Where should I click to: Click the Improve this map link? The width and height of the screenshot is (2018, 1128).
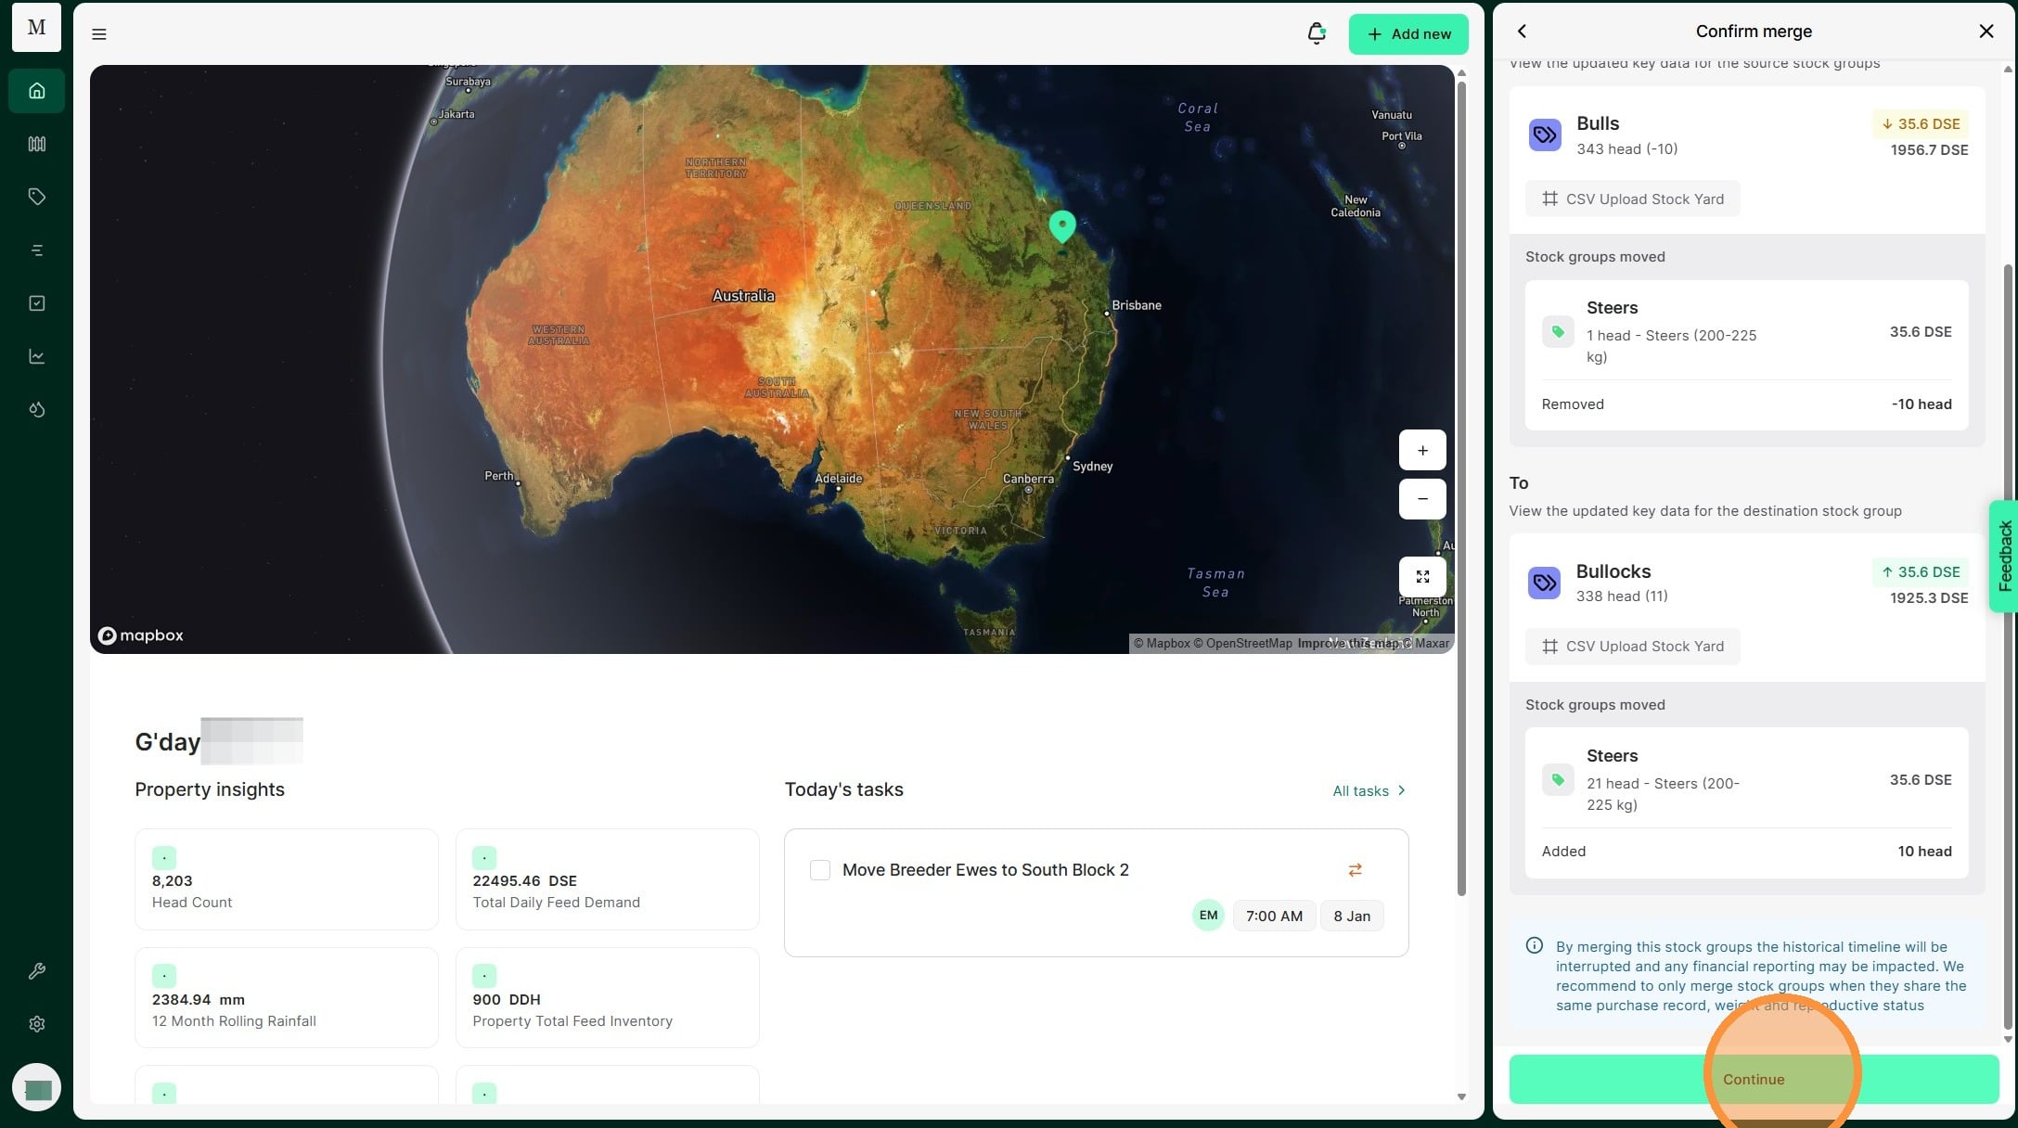pyautogui.click(x=1347, y=643)
